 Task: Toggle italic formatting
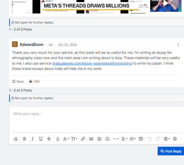[32, 139]
